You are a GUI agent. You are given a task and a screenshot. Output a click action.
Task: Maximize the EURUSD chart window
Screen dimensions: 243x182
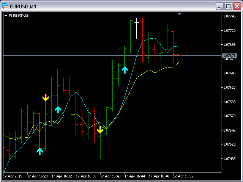pos(228,6)
